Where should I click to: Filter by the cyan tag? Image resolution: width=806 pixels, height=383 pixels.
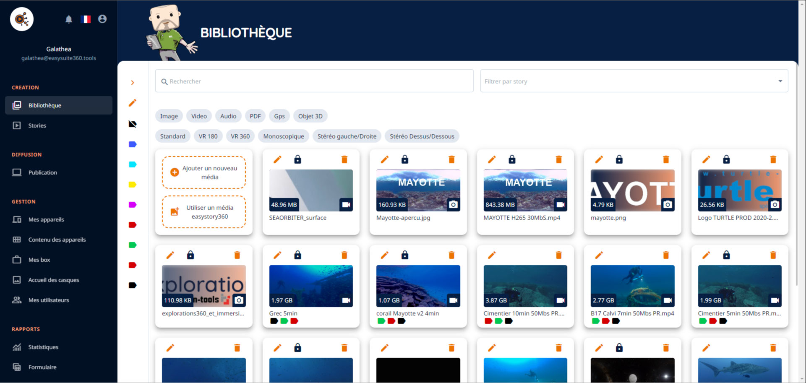pyautogui.click(x=133, y=164)
